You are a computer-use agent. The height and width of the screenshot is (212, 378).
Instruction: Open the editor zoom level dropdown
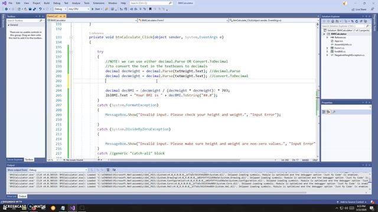(52, 160)
